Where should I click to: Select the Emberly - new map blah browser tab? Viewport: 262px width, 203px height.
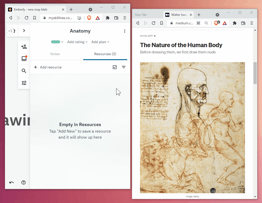36,10
